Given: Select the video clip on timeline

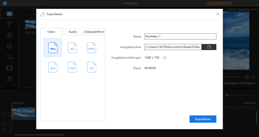Looking at the screenshot, I should click(23, 114).
